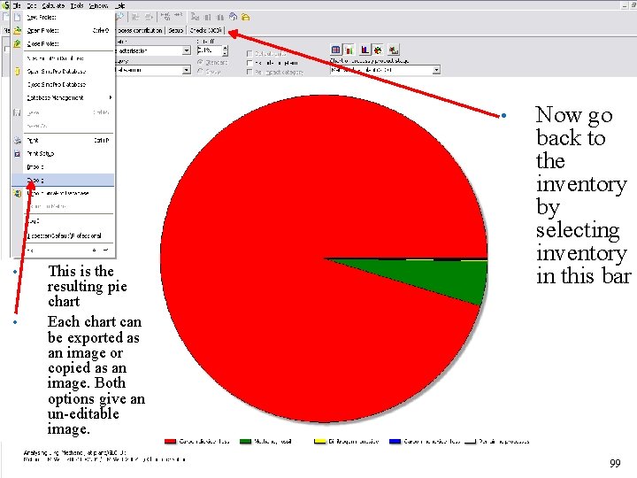The image size is (637, 478).
Task: Click the rightmost red-and-green chart toolbar icon
Action: (393, 50)
